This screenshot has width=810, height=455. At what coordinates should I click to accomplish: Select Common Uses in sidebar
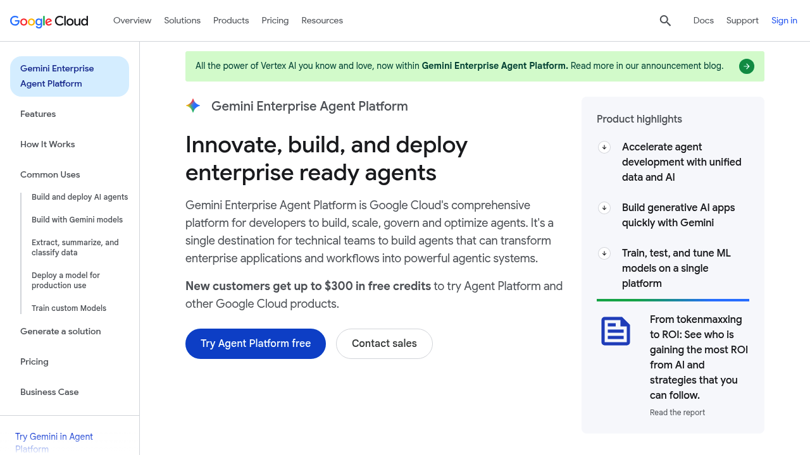[x=50, y=175]
